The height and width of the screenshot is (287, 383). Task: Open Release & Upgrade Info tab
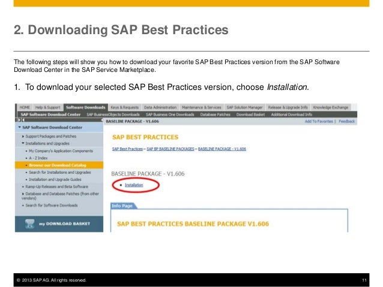[x=288, y=107]
